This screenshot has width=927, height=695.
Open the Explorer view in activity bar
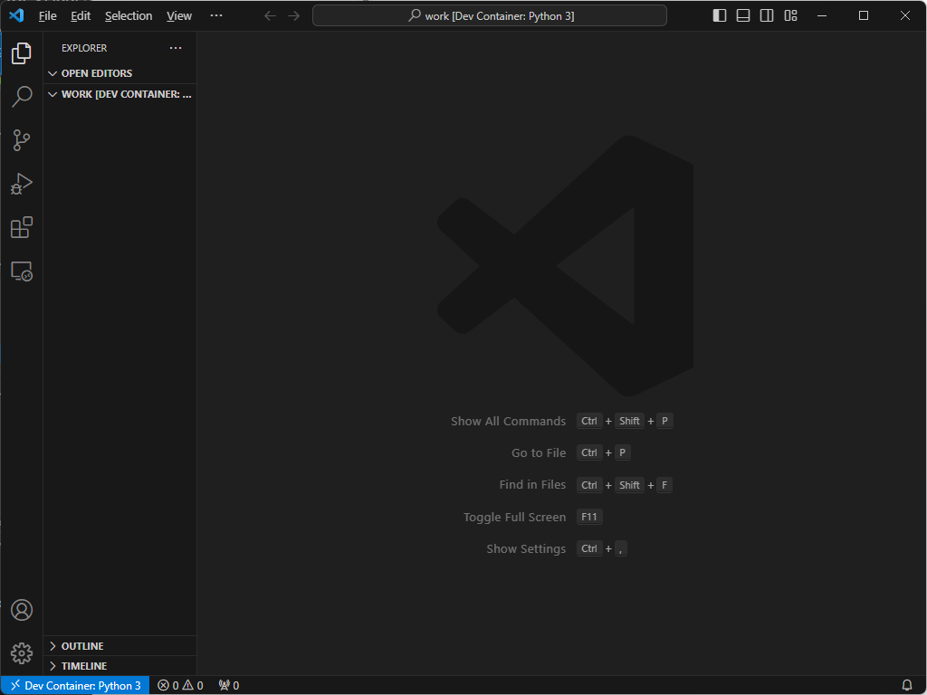[x=22, y=53]
